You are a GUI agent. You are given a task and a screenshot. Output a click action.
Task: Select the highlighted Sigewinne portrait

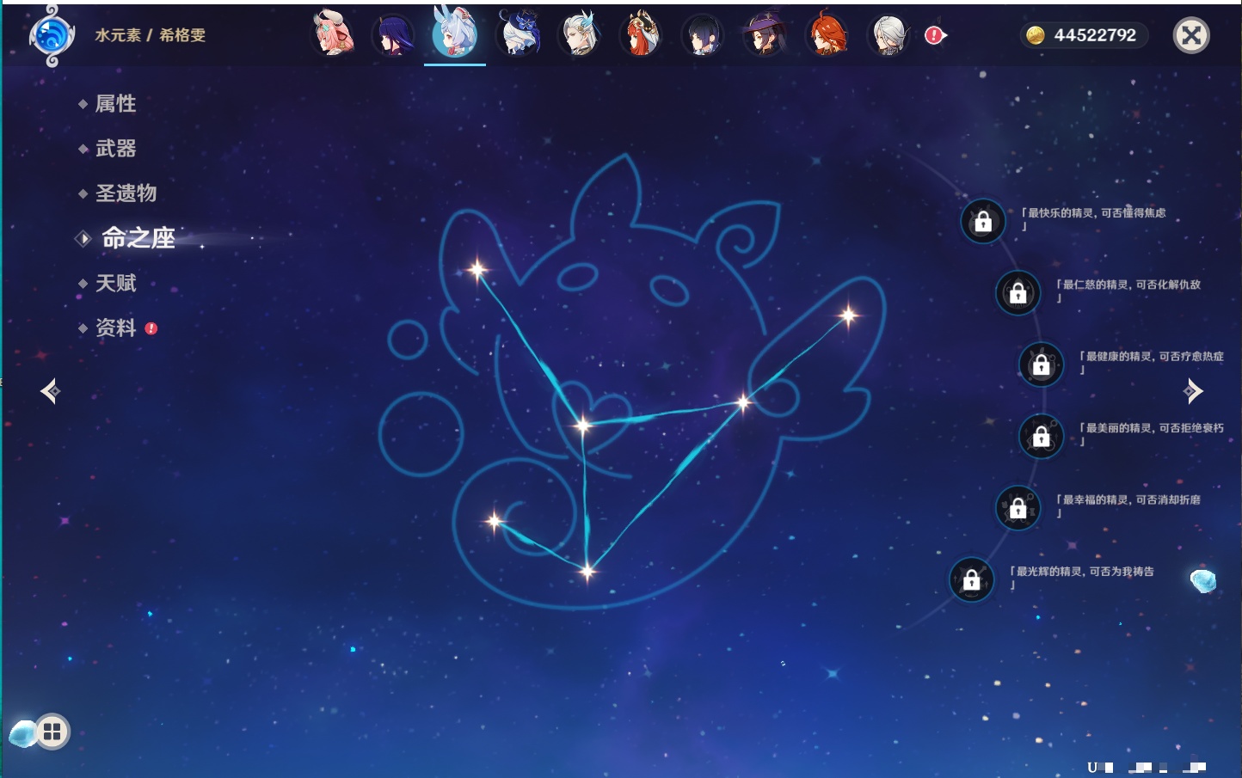(455, 33)
